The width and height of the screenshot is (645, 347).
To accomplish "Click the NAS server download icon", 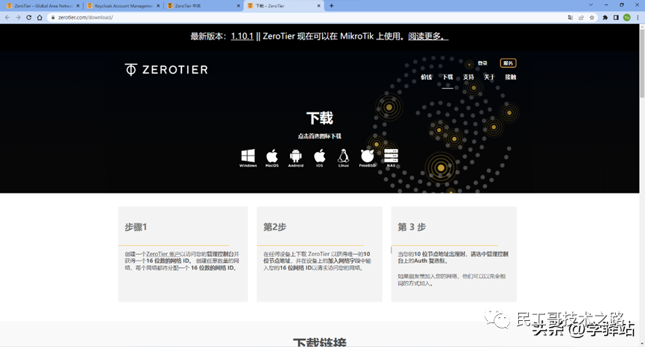I will pos(391,157).
